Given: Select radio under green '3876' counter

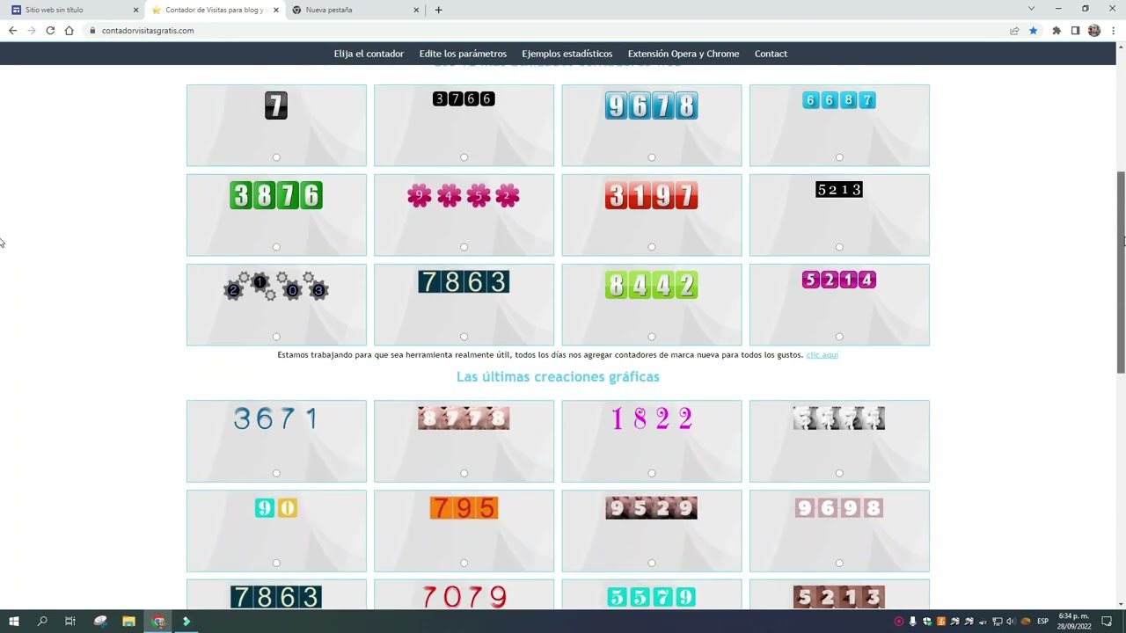Looking at the screenshot, I should [276, 247].
